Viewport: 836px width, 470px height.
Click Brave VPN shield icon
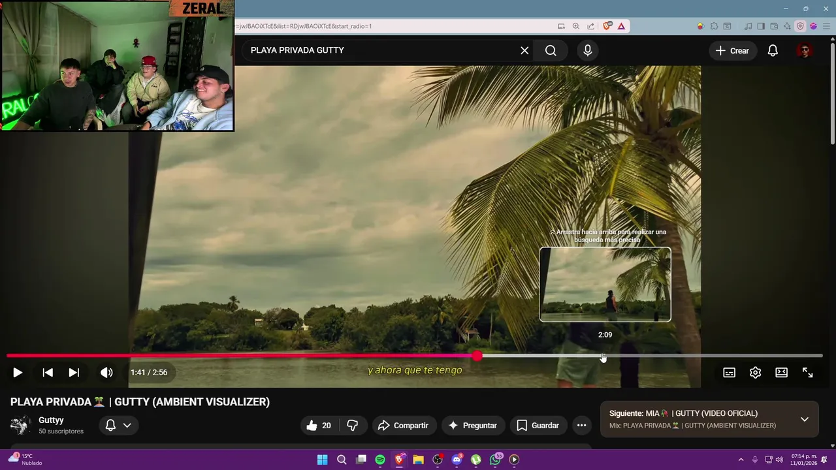tap(800, 26)
